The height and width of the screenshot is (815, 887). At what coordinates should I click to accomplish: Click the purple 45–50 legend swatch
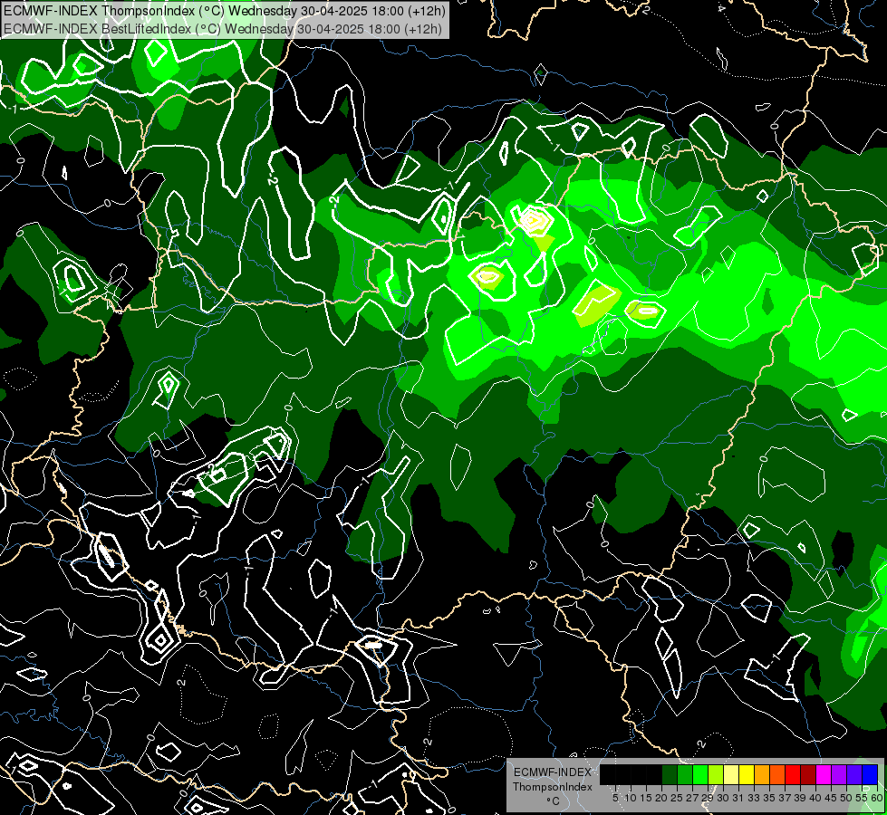(x=839, y=774)
